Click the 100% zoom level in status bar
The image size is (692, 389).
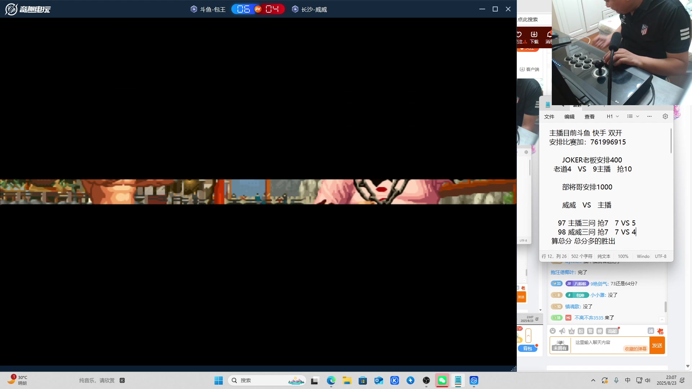(623, 256)
